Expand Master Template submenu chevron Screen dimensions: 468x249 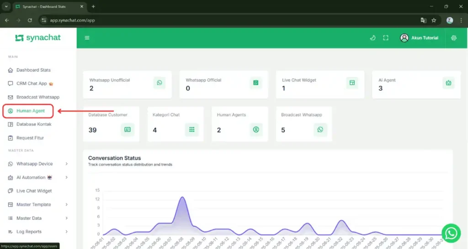[x=67, y=205]
